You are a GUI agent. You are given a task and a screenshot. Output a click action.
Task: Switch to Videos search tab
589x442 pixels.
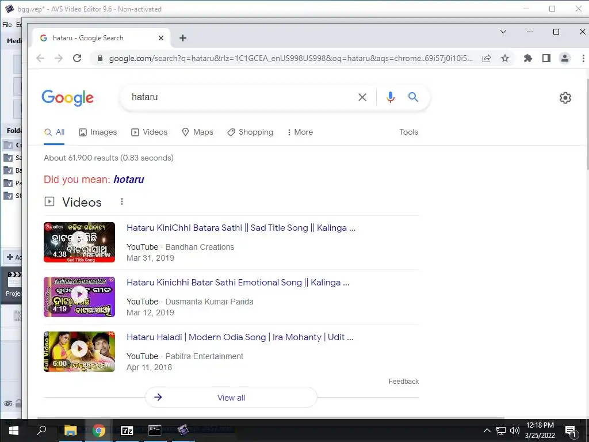coord(149,132)
